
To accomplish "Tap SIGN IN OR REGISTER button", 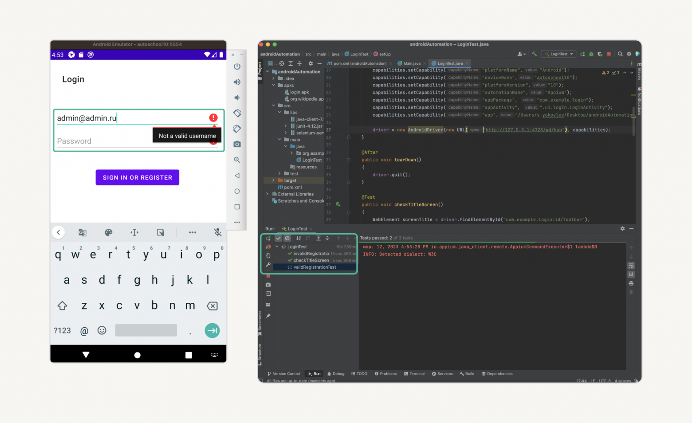I will coord(138,177).
